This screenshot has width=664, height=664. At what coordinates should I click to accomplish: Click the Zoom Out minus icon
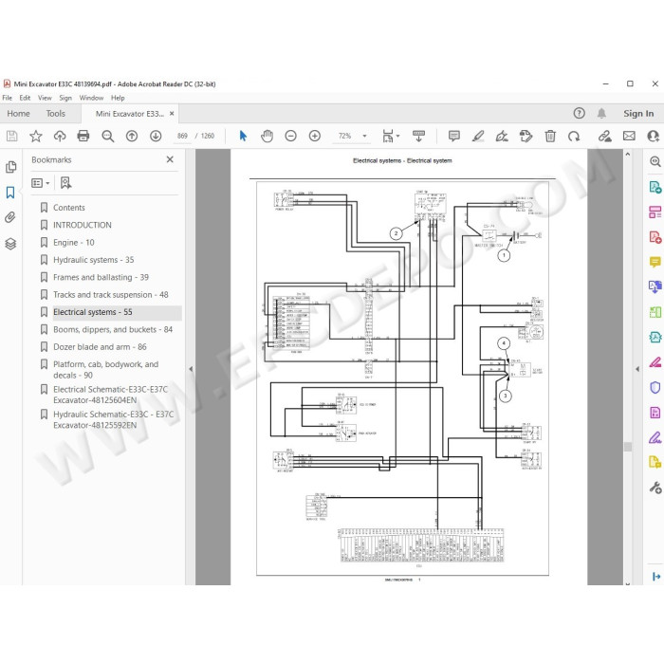(x=290, y=136)
